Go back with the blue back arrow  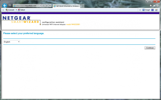[5, 5]
